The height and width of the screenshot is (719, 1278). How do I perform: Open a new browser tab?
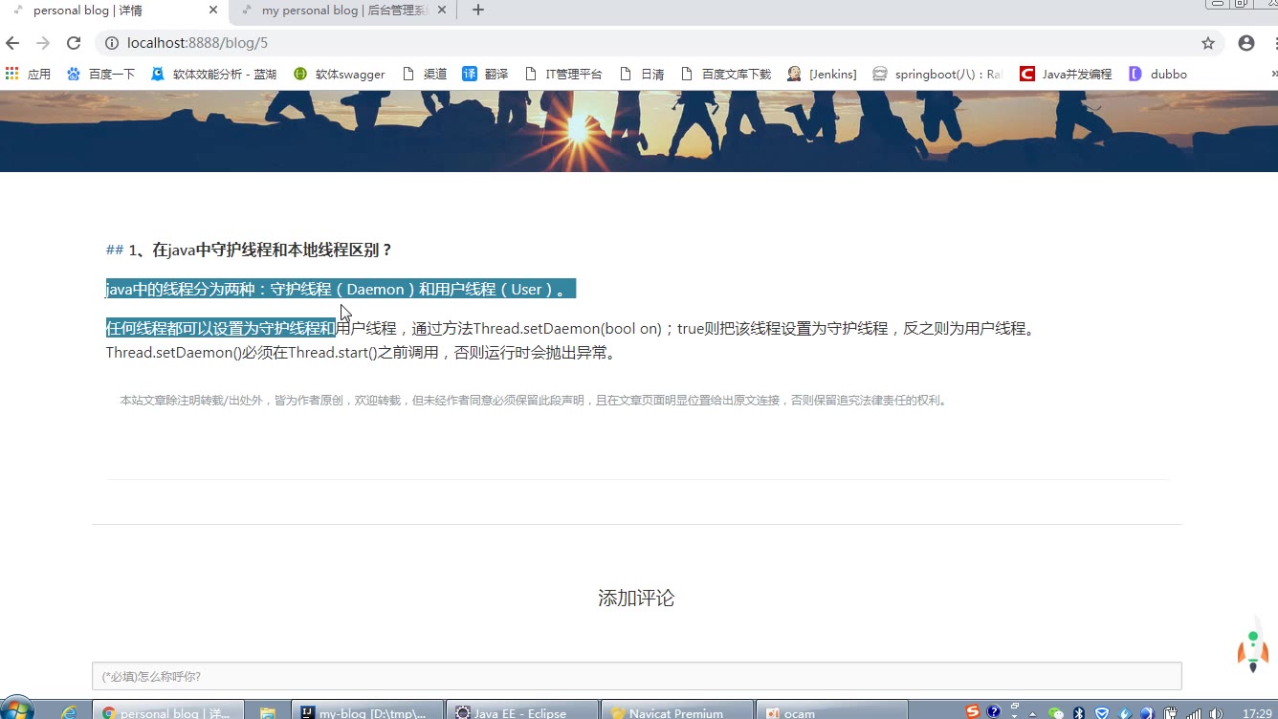pyautogui.click(x=478, y=11)
